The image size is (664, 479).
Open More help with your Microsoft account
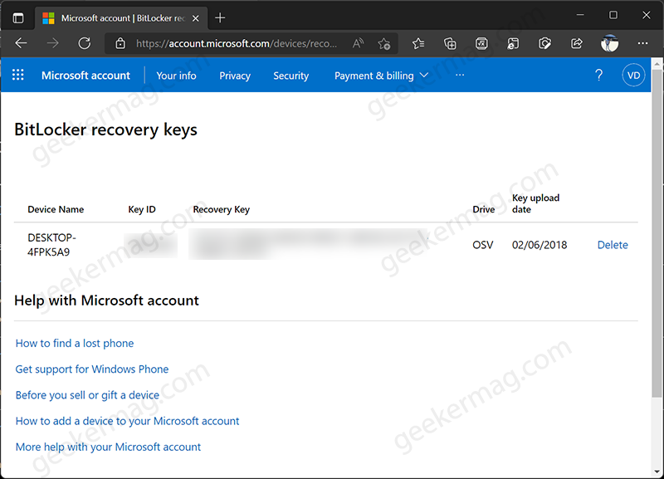tap(108, 447)
